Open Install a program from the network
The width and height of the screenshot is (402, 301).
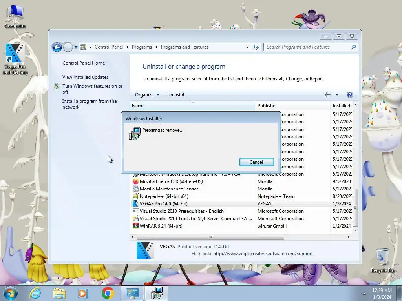90,104
